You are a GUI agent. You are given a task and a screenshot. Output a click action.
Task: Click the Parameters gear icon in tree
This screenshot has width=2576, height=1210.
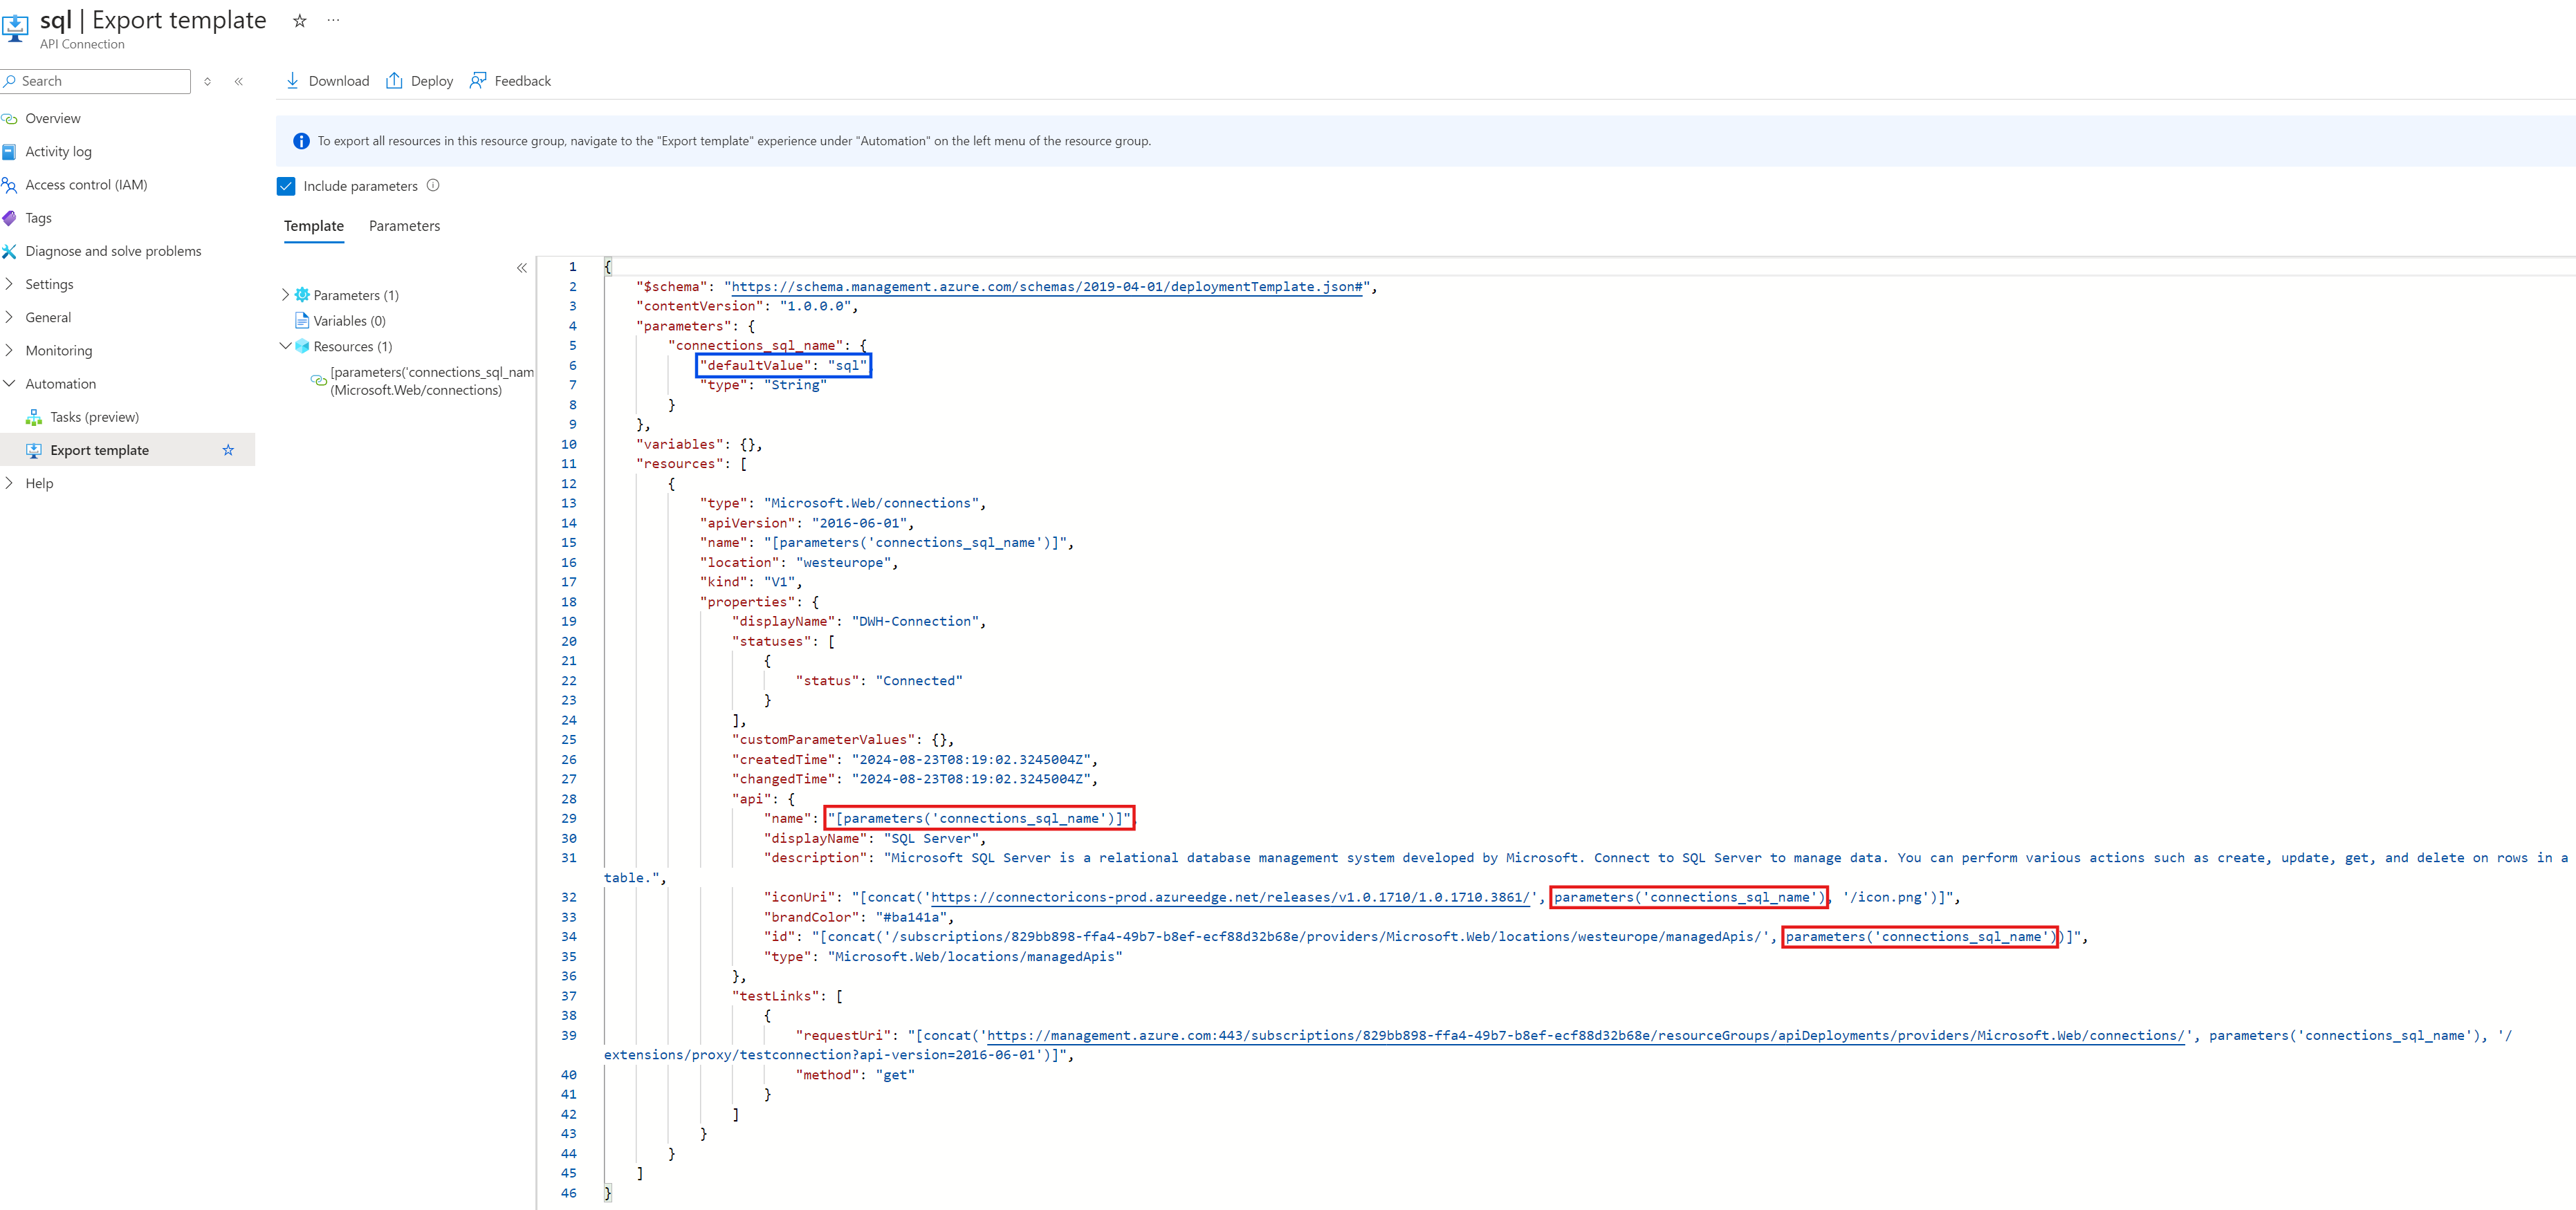[302, 295]
